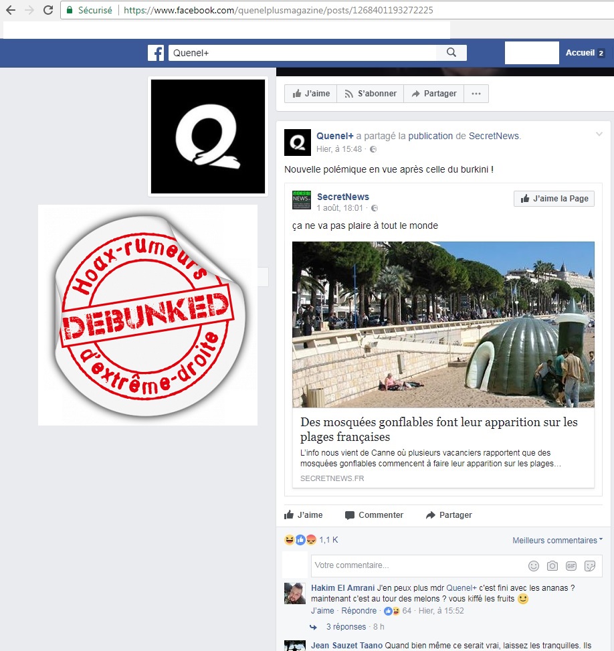The height and width of the screenshot is (651, 614).
Task: Like the page with J'aime button
Action: (311, 94)
